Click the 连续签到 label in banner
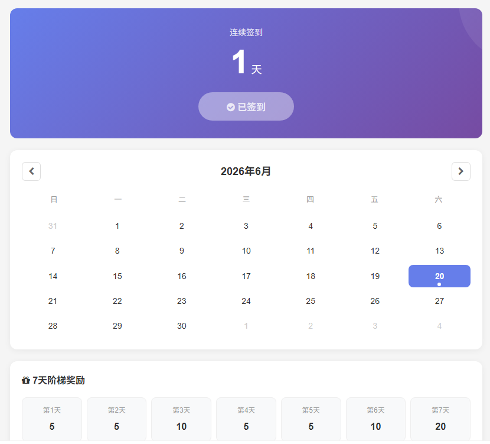 point(246,33)
